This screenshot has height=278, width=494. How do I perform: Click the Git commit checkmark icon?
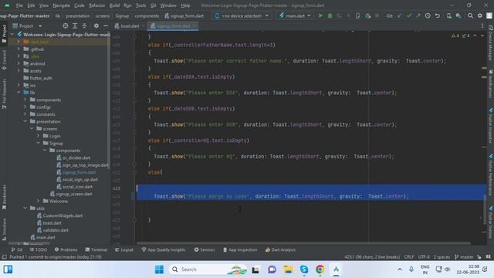(x=409, y=15)
